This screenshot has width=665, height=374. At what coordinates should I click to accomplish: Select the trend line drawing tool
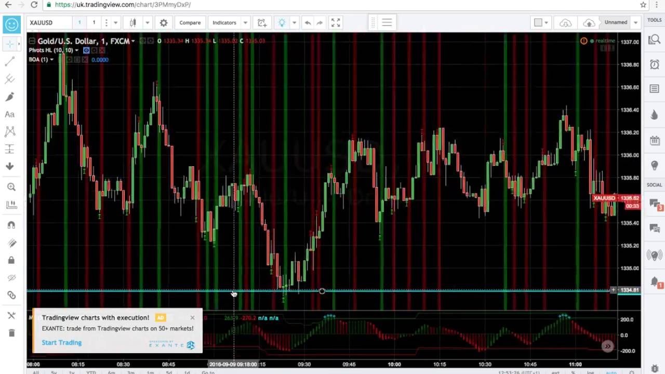pos(10,62)
